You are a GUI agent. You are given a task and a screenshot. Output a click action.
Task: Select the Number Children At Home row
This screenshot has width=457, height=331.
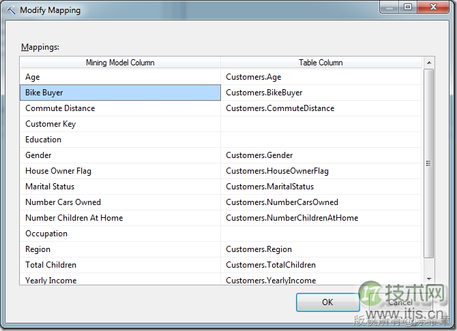(x=120, y=218)
